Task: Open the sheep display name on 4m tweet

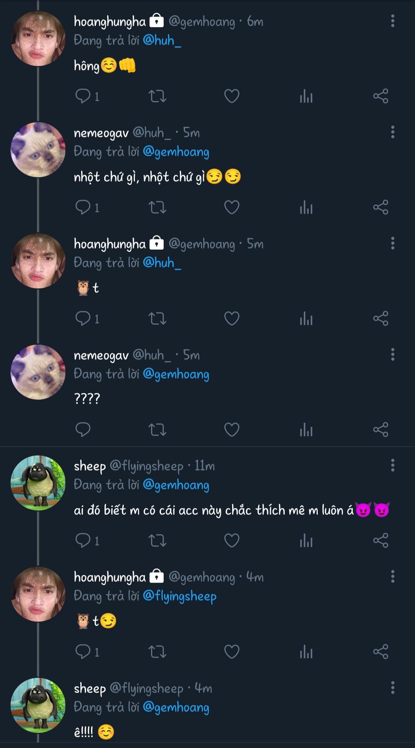Action: pyautogui.click(x=90, y=688)
